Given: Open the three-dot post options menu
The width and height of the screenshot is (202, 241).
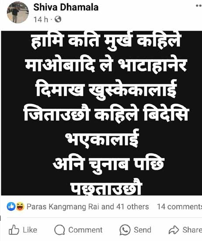Looking at the screenshot, I should 199,6.
